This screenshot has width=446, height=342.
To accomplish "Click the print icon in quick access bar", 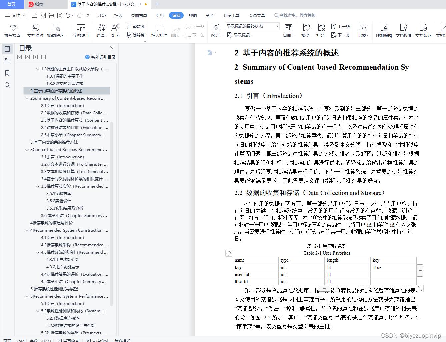I will click(51, 15).
